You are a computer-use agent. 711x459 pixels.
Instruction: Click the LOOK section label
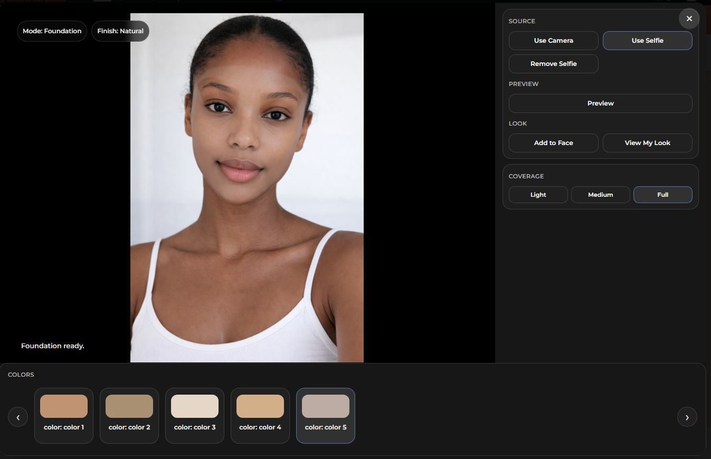point(518,123)
